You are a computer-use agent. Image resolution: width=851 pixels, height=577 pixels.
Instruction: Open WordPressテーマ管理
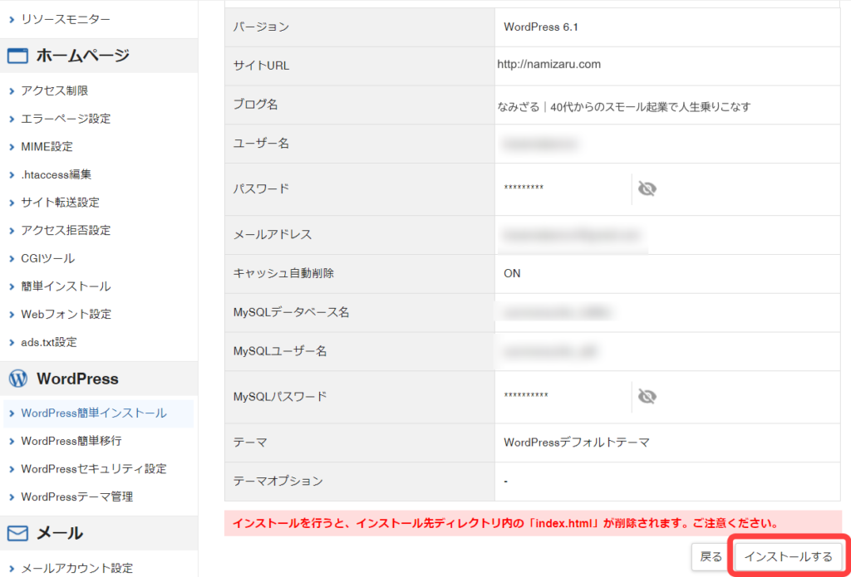coord(76,496)
